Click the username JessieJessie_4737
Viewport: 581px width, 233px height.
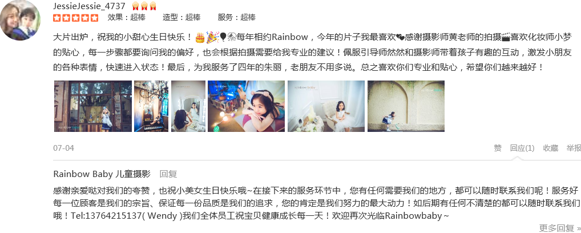[x=89, y=6]
